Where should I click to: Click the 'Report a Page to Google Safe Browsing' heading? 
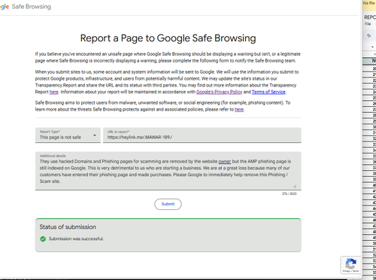[168, 38]
